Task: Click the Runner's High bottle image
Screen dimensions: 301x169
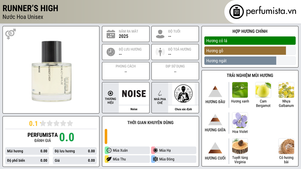Action: point(51,71)
